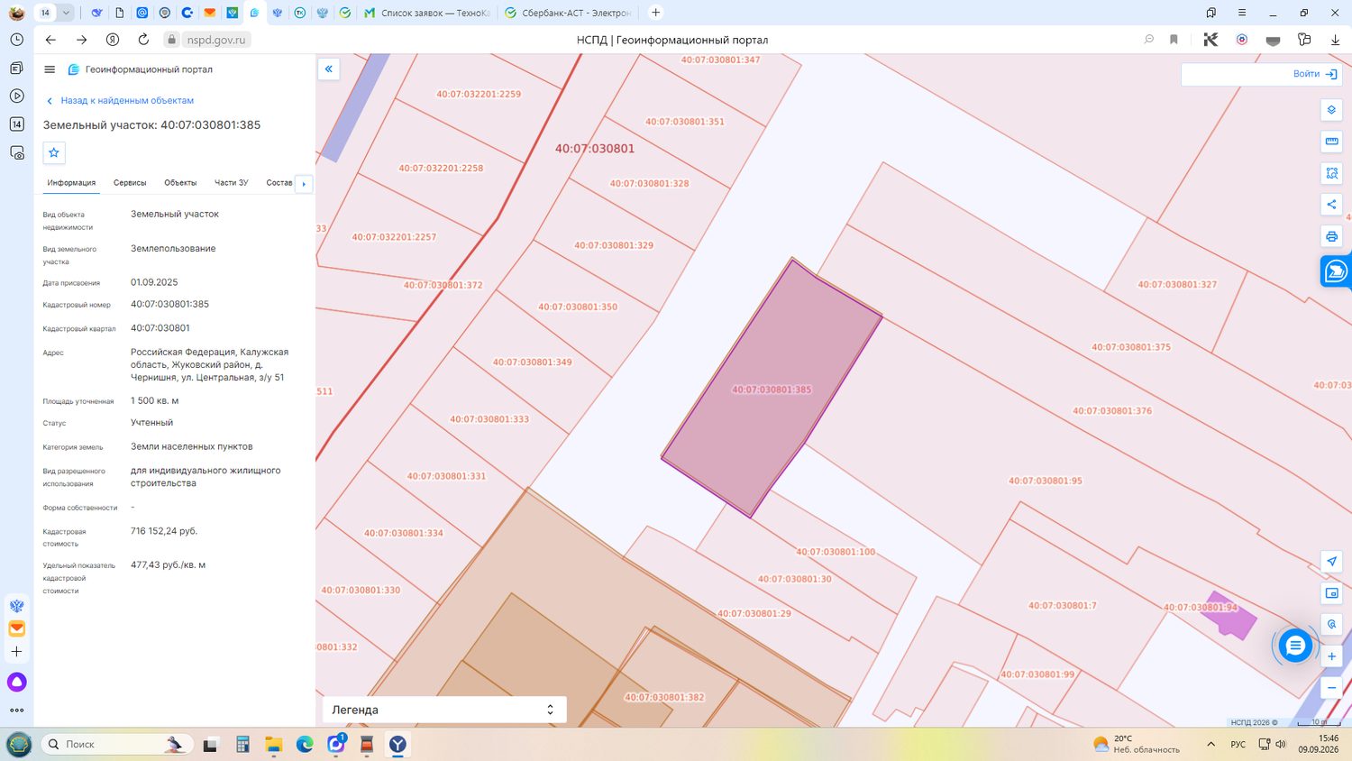Open the Состав tab
The image size is (1352, 761).
pos(279,183)
